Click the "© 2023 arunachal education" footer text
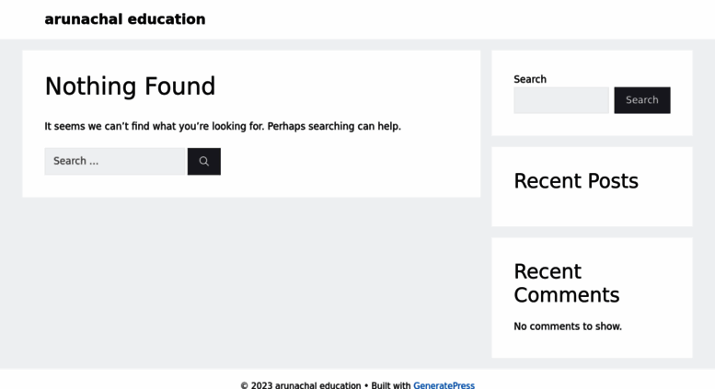The height and width of the screenshot is (389, 715). (301, 385)
